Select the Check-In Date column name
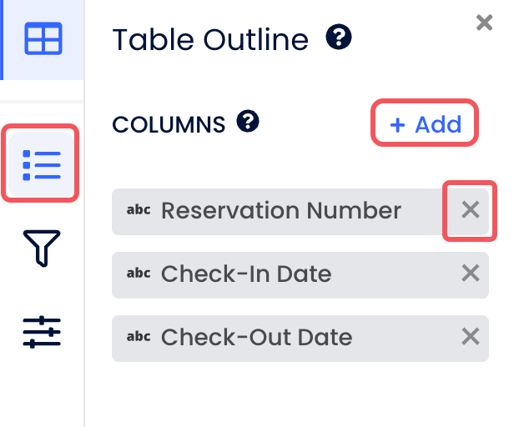The image size is (514, 427). click(246, 274)
